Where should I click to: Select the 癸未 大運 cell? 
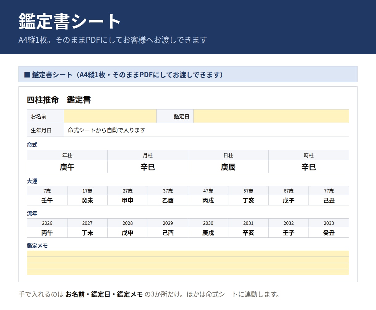point(88,200)
